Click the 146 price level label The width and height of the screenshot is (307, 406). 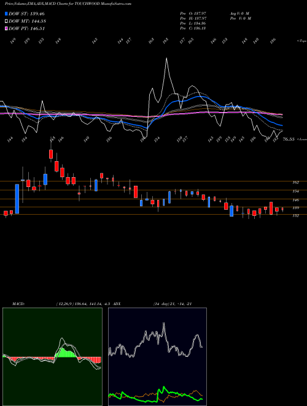point(295,200)
